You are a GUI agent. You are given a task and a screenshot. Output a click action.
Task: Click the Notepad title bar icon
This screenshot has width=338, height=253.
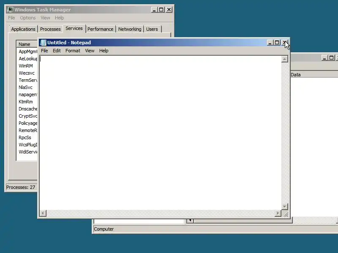43,43
